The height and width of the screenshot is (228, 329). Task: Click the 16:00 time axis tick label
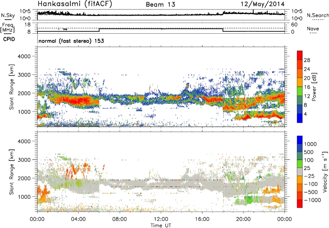(x=202, y=219)
